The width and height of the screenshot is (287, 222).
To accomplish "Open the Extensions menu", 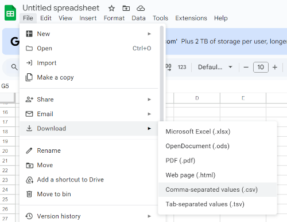I will 191,18.
